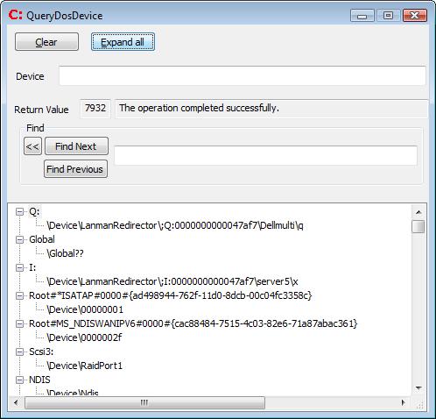The width and height of the screenshot is (436, 419).
Task: Collapse the I: tree node
Action: tap(19, 267)
